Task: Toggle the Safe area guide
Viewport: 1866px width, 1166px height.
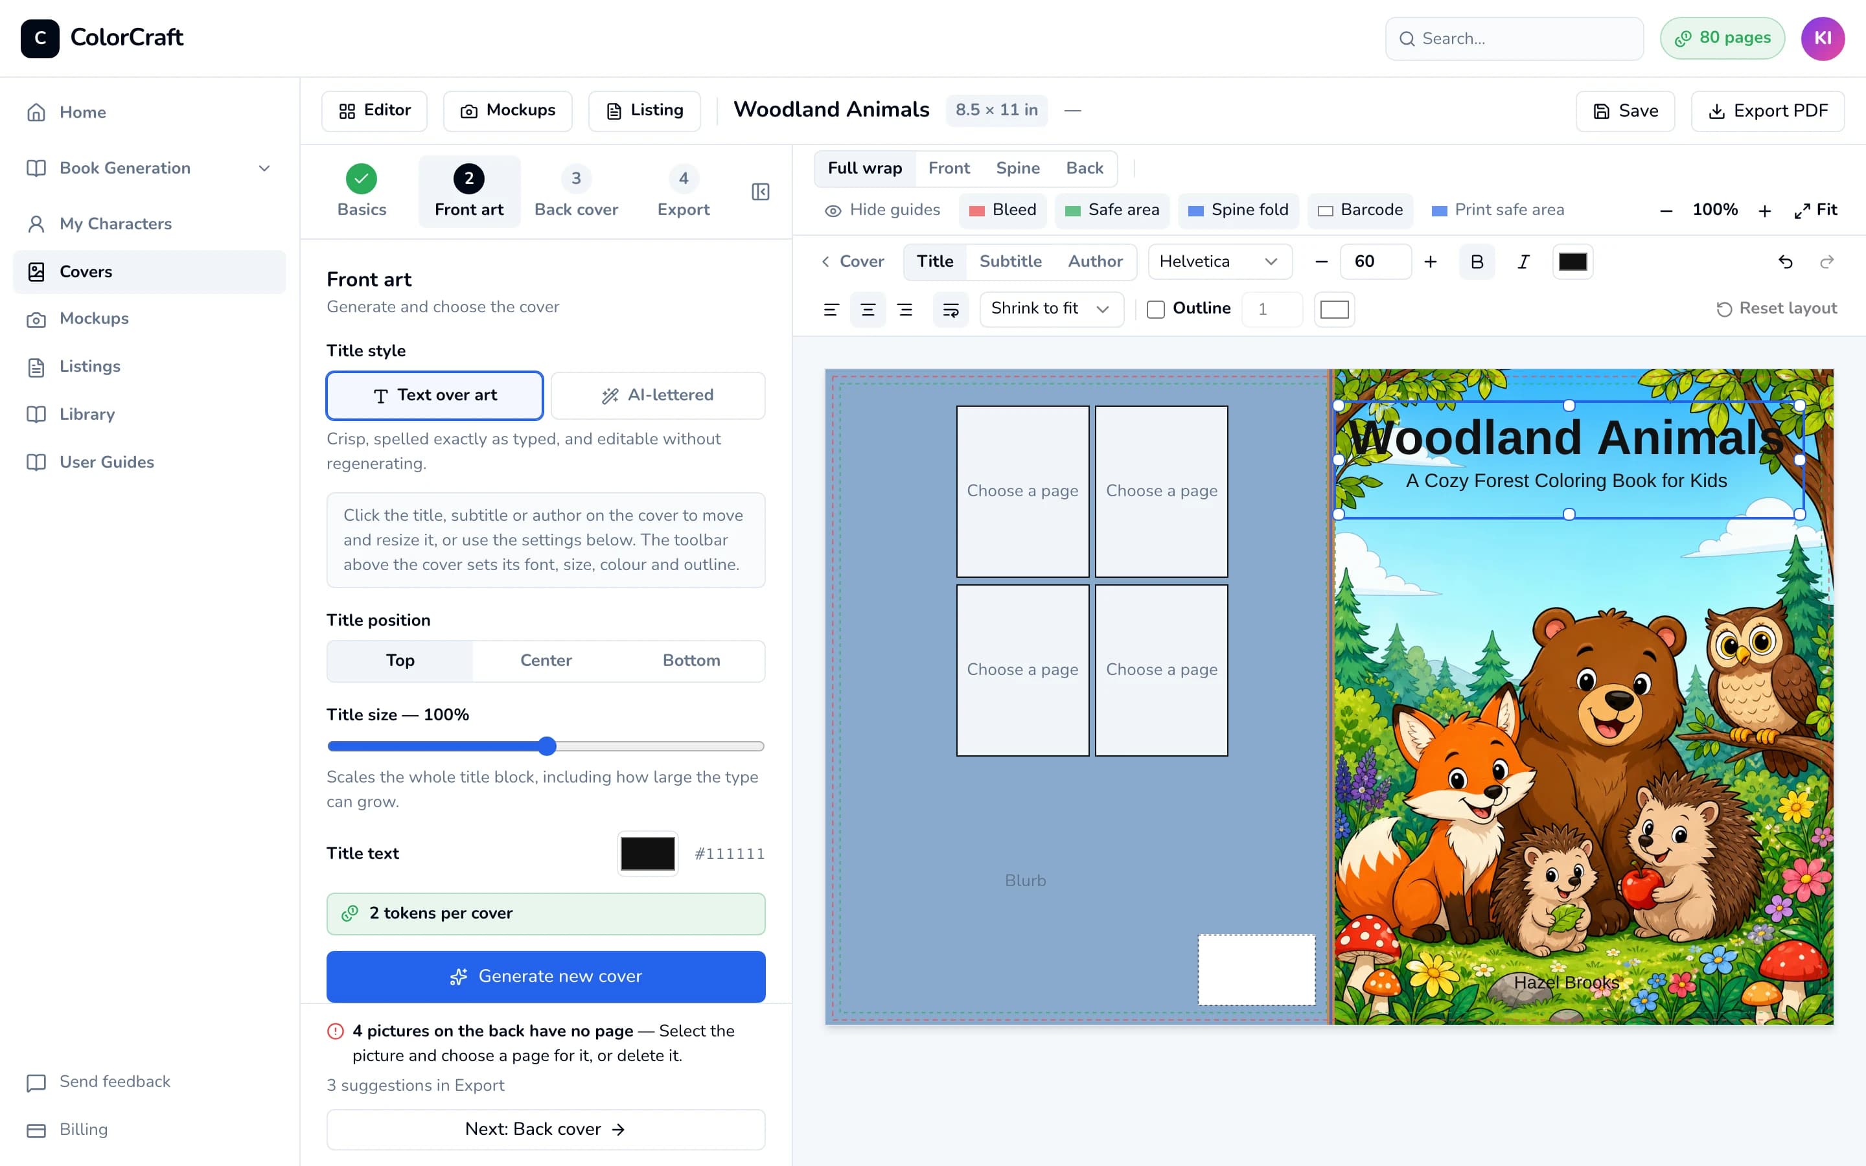Action: point(1112,211)
